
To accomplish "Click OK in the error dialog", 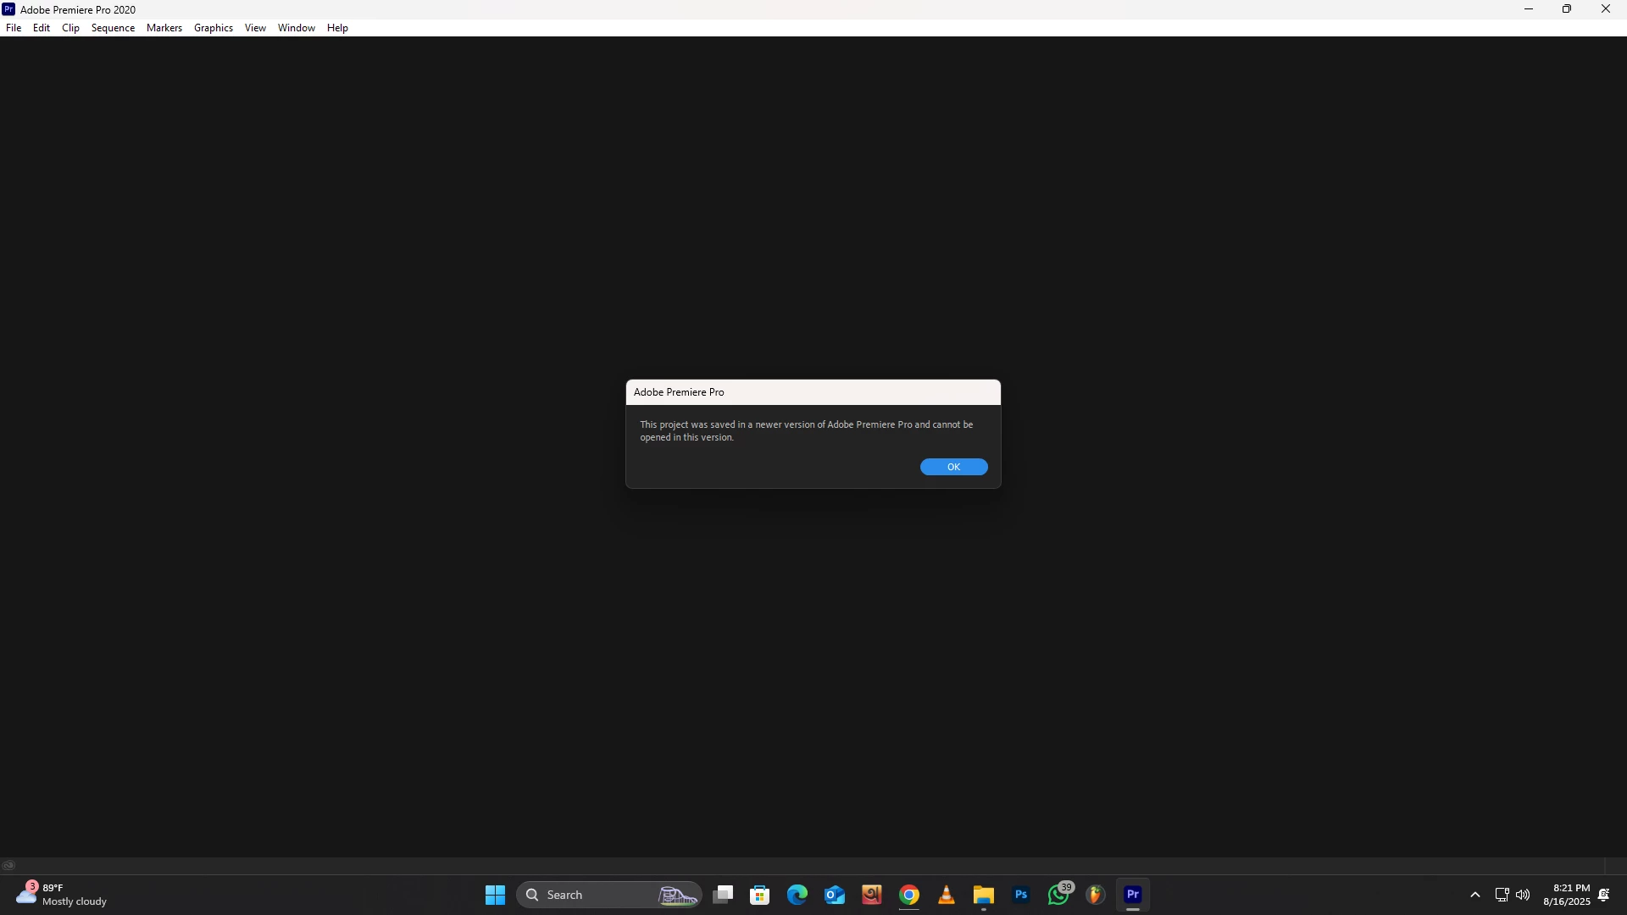I will [x=953, y=467].
